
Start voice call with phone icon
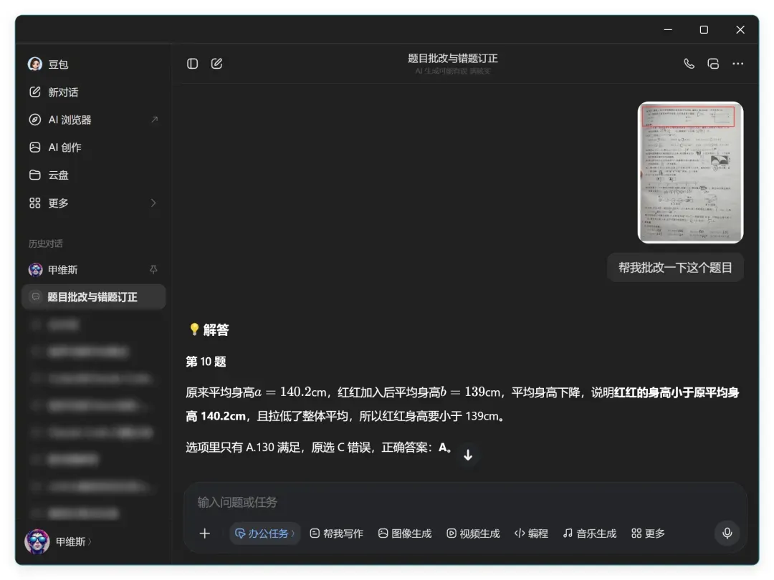click(689, 64)
